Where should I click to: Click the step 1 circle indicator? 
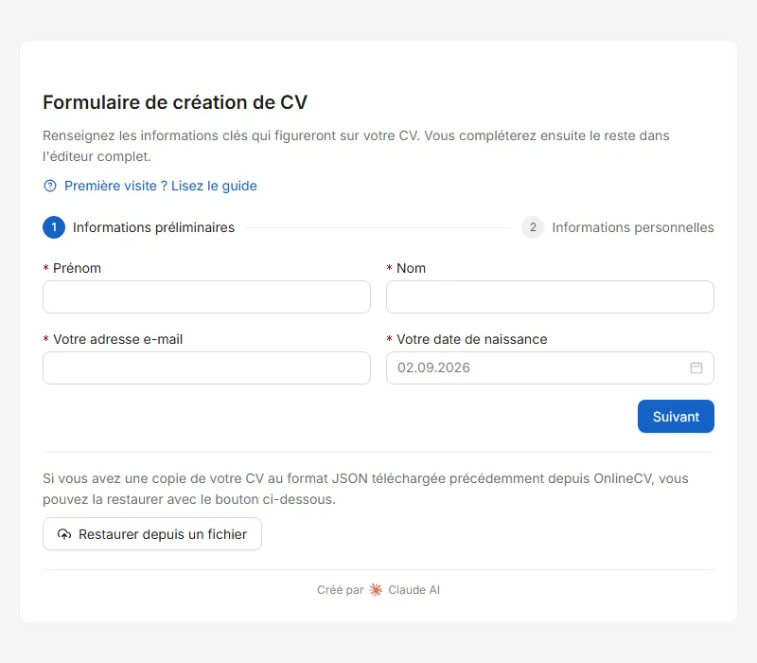pyautogui.click(x=54, y=227)
